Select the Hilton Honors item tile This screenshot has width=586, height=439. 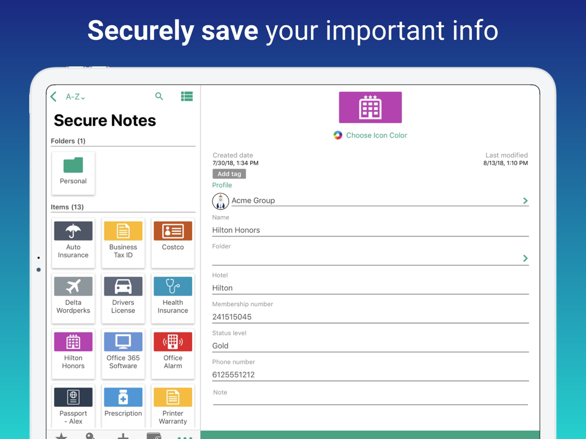(x=73, y=354)
